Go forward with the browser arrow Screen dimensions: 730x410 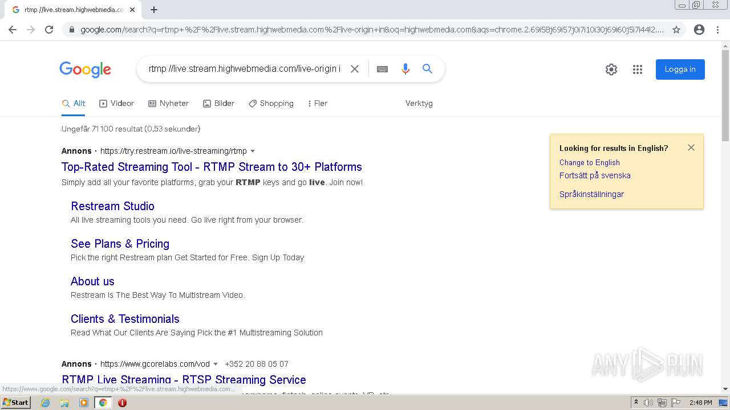tap(31, 30)
